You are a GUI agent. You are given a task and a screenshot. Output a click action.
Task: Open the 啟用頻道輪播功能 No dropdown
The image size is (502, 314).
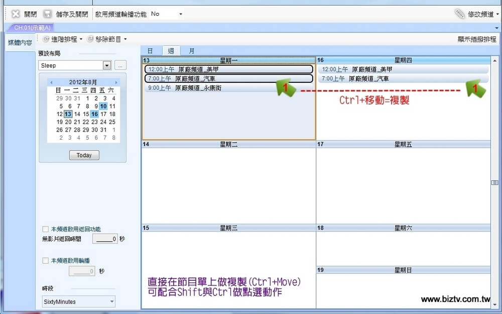click(x=180, y=14)
